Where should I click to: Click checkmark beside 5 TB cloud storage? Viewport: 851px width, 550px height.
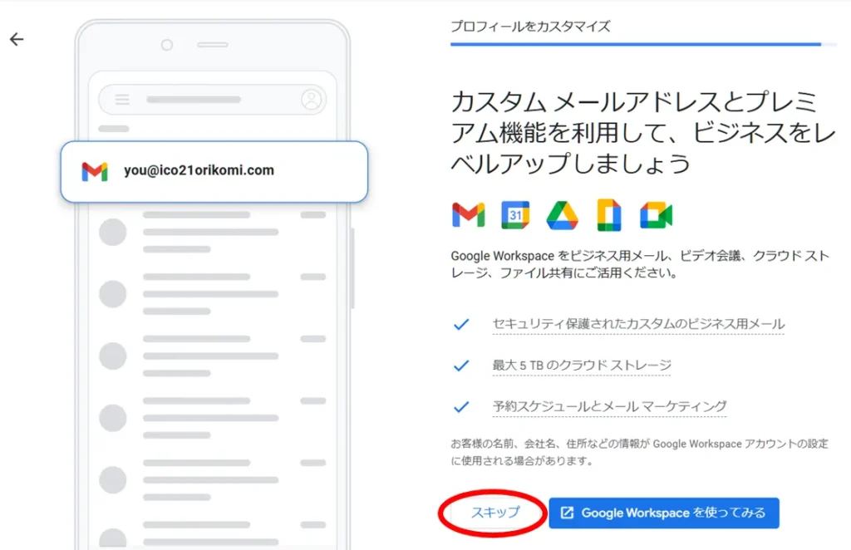pyautogui.click(x=461, y=366)
